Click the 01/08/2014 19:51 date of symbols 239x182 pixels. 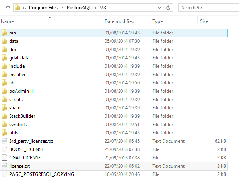pos(122,125)
